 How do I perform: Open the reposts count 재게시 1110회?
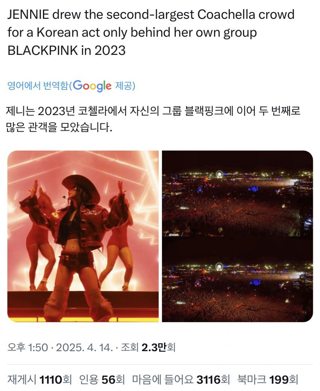[40, 379]
